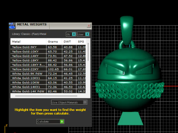
Task: Click the 102.65 grams value
Action: (x=53, y=69)
